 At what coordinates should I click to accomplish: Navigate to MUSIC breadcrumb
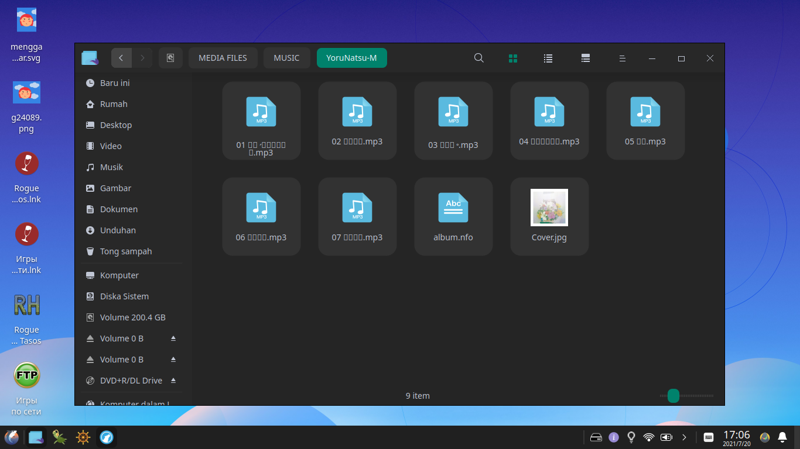[286, 58]
